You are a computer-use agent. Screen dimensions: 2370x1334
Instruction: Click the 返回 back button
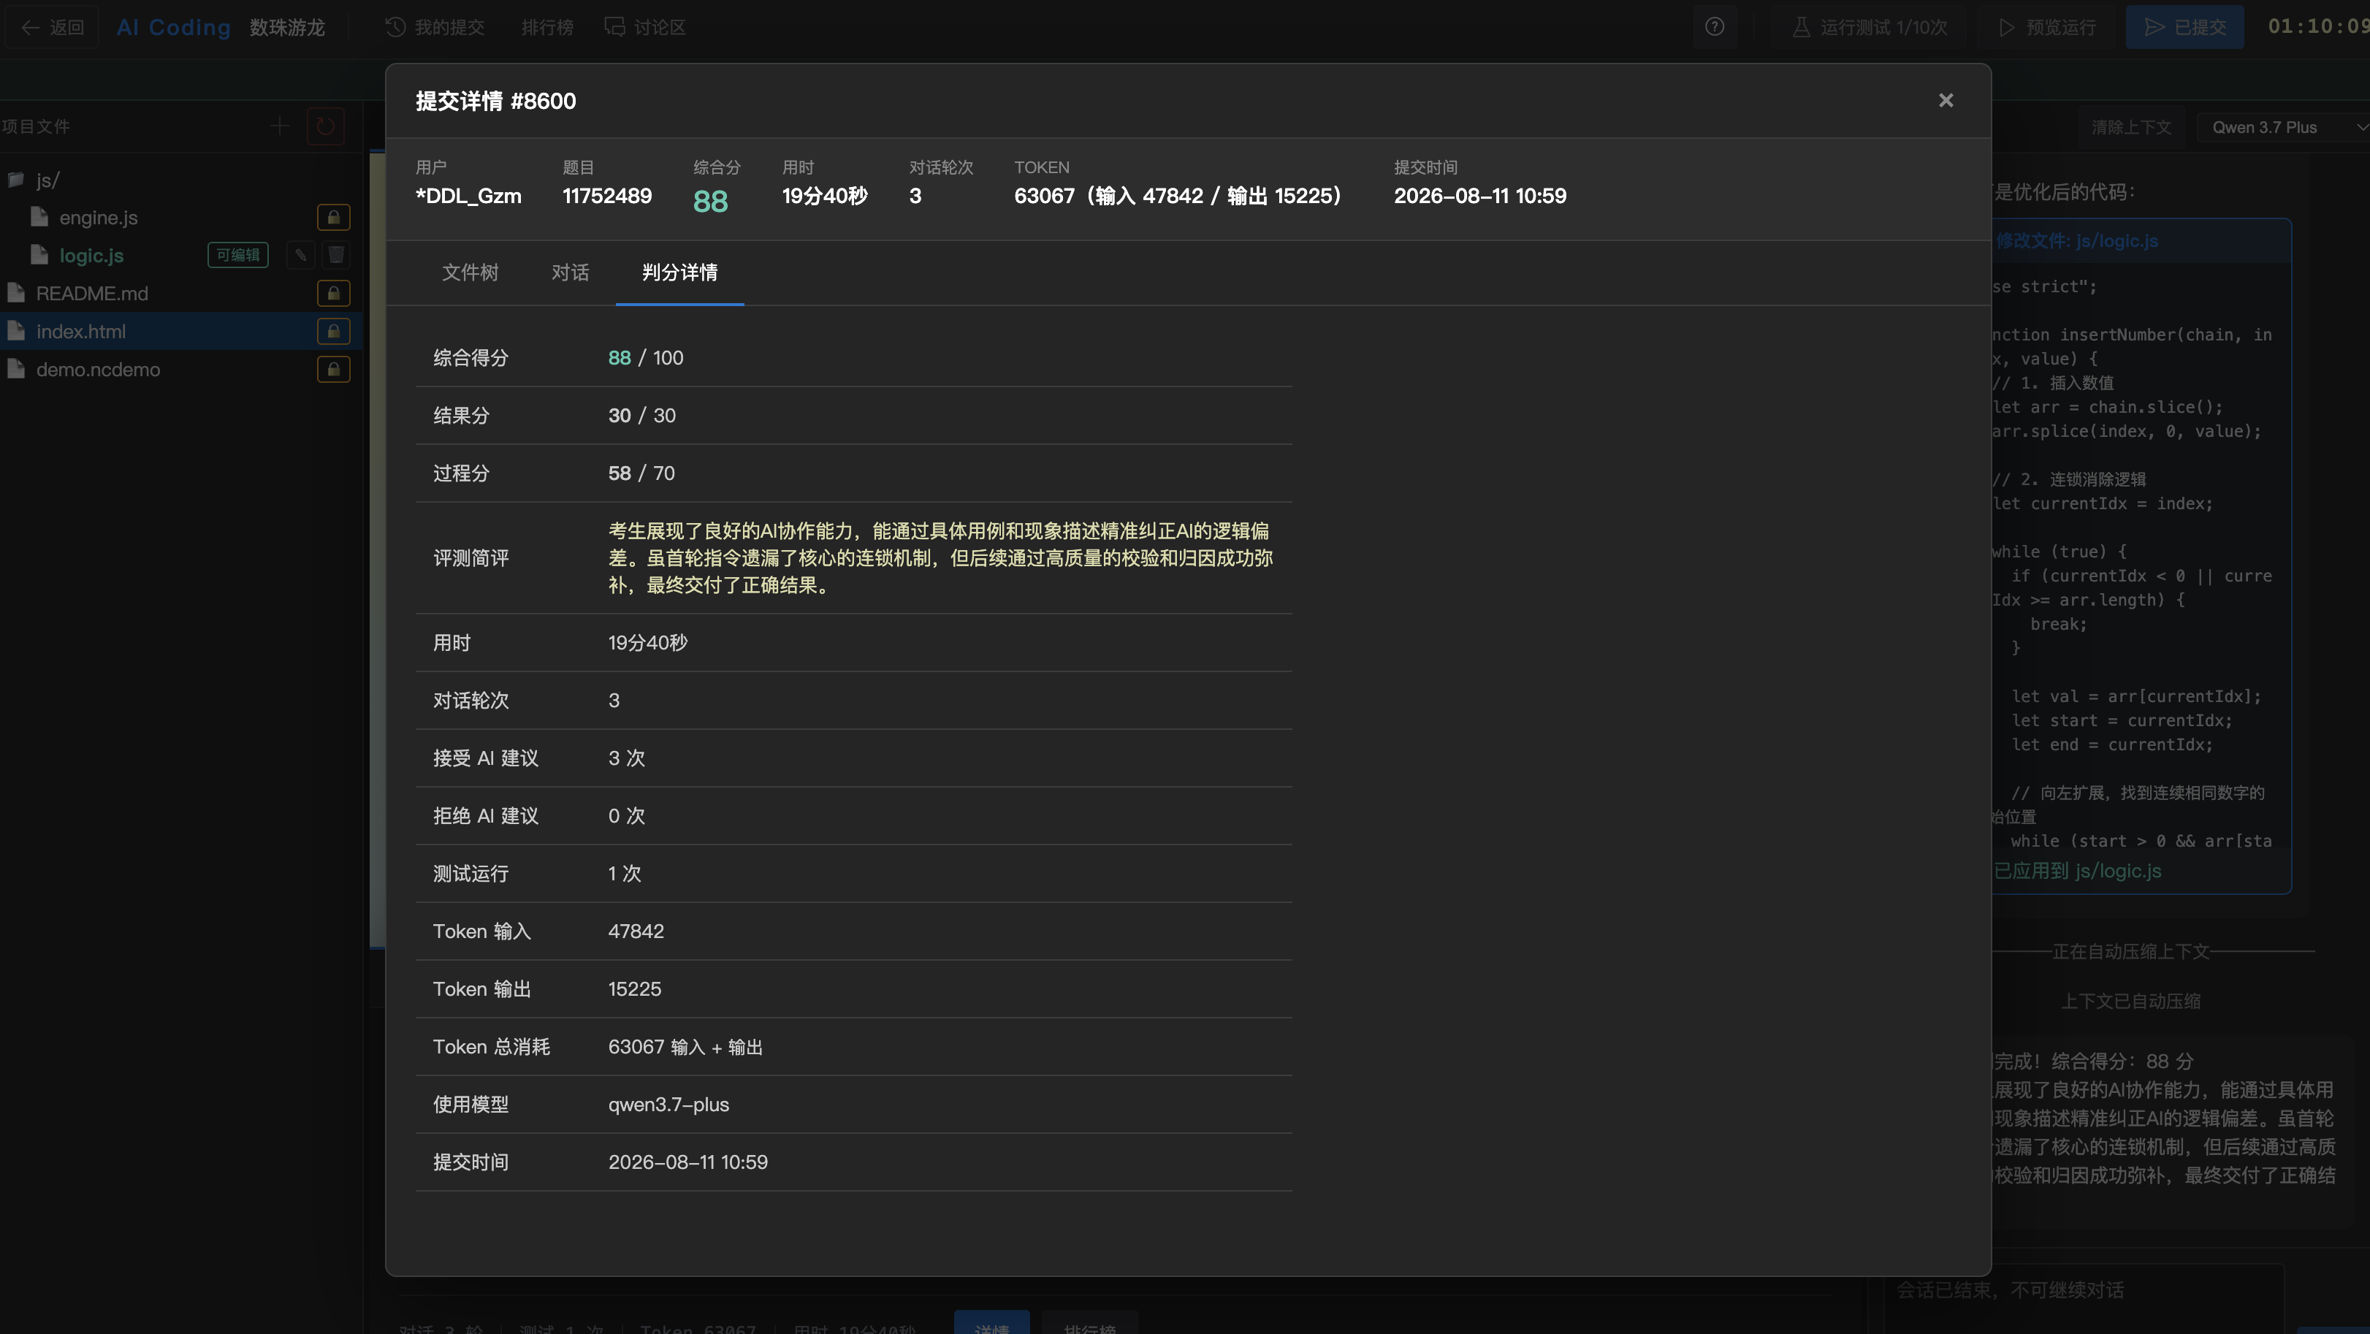[53, 28]
